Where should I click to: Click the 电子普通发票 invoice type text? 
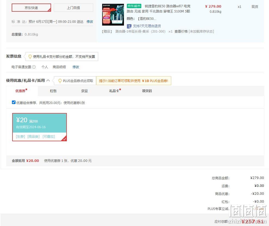tap(21, 67)
